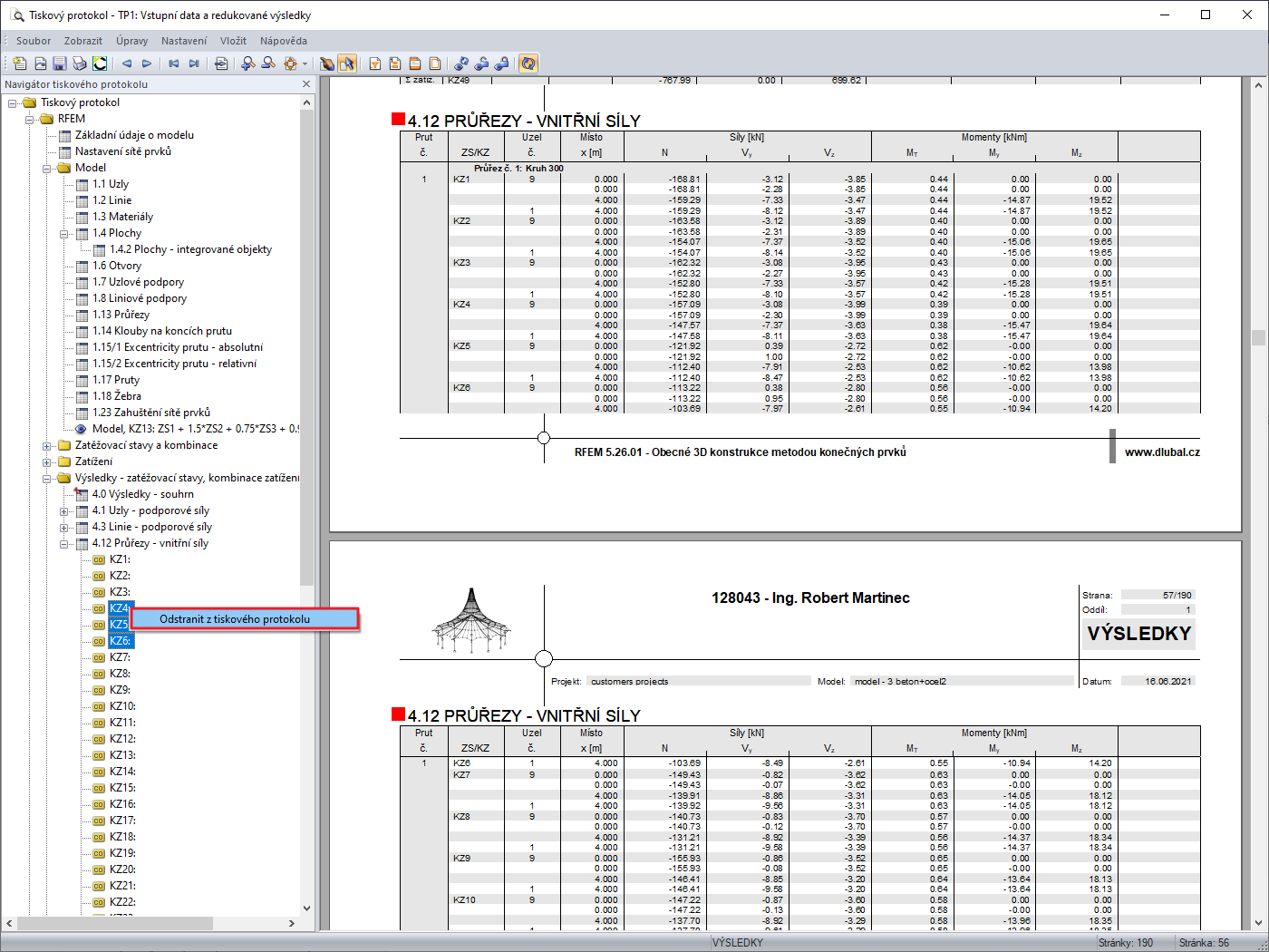Go to next page with right arrow
Image resolution: width=1269 pixels, height=952 pixels.
(x=147, y=63)
